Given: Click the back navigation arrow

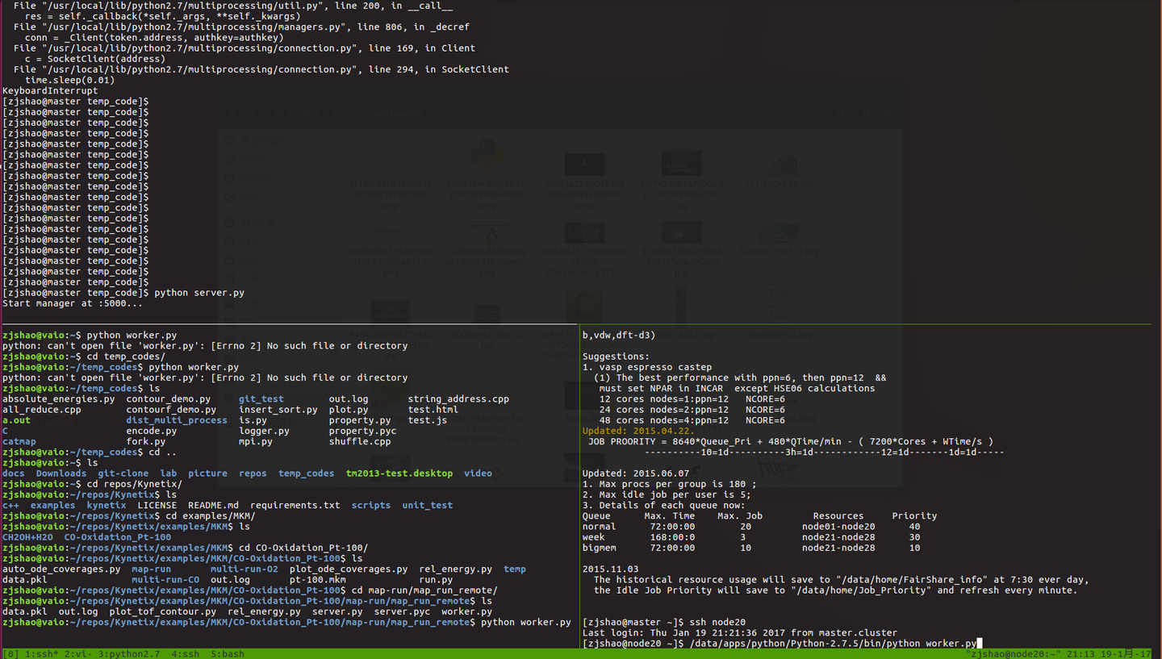Looking at the screenshot, I should [232, 113].
